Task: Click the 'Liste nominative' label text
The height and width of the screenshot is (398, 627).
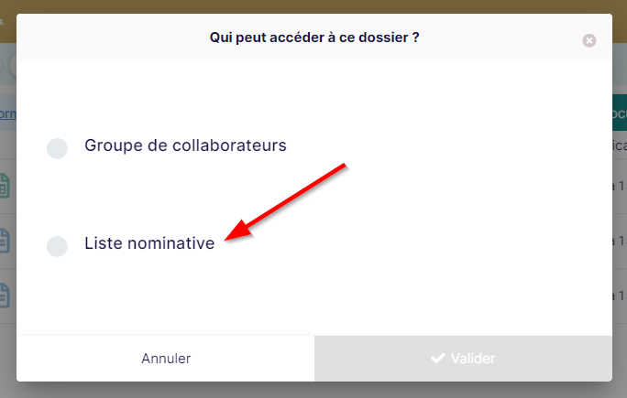Action: click(x=149, y=243)
